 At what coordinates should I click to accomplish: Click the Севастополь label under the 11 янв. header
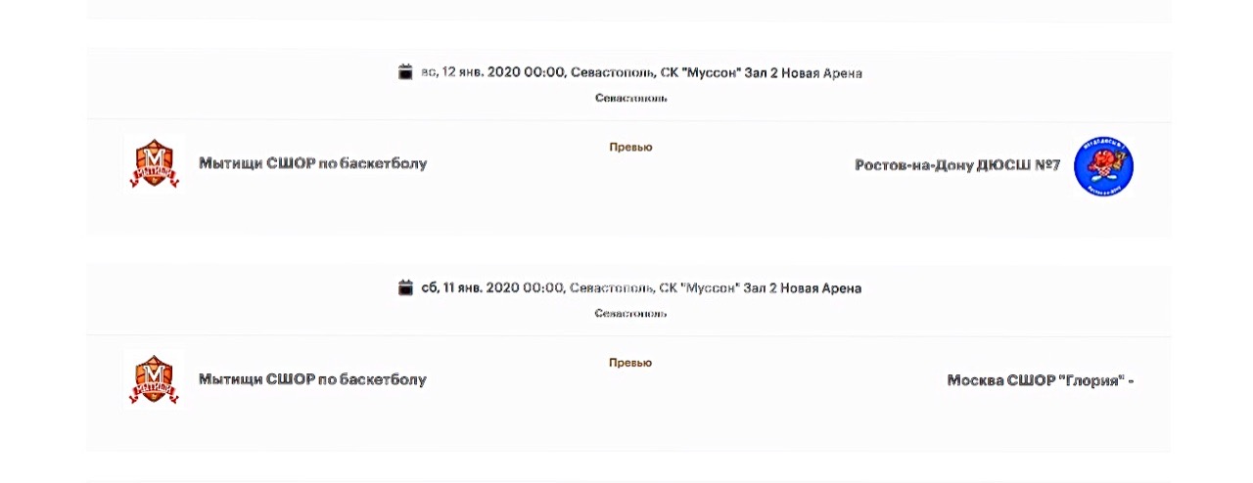coord(630,313)
